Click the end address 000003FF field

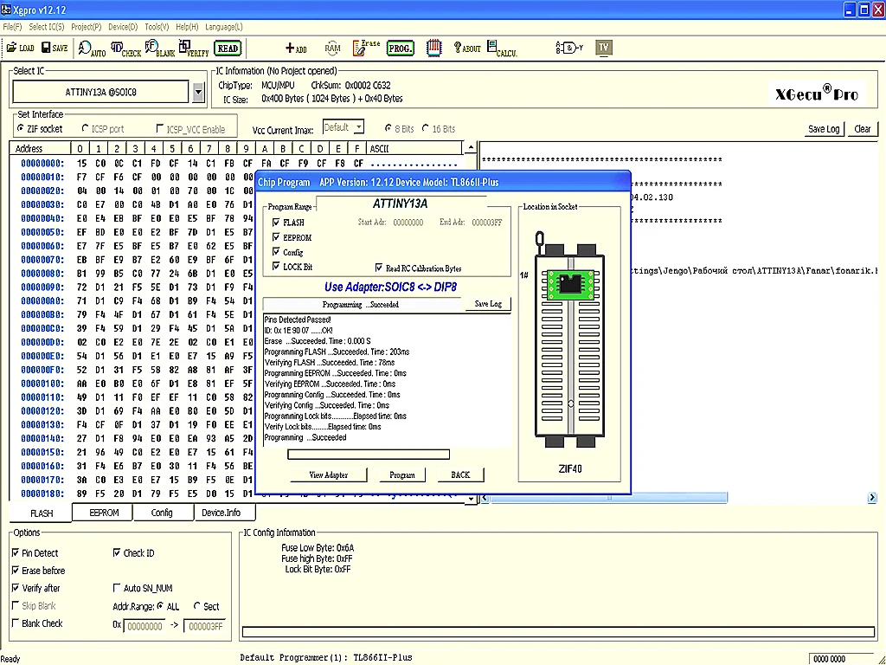(x=205, y=627)
